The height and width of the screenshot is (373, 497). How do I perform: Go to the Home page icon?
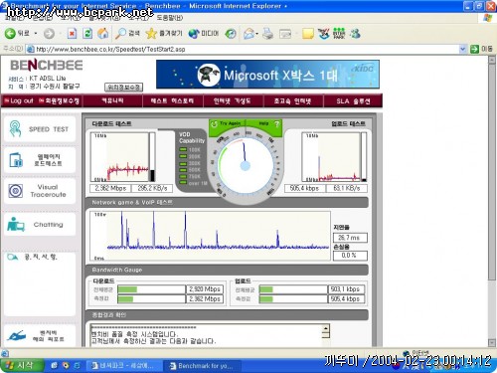103,33
